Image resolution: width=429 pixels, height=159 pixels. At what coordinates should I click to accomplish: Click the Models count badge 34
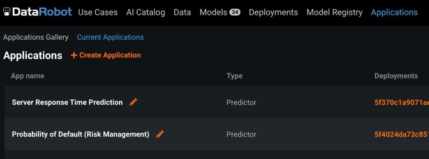click(x=235, y=12)
